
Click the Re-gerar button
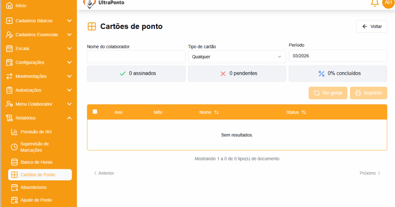tap(328, 93)
